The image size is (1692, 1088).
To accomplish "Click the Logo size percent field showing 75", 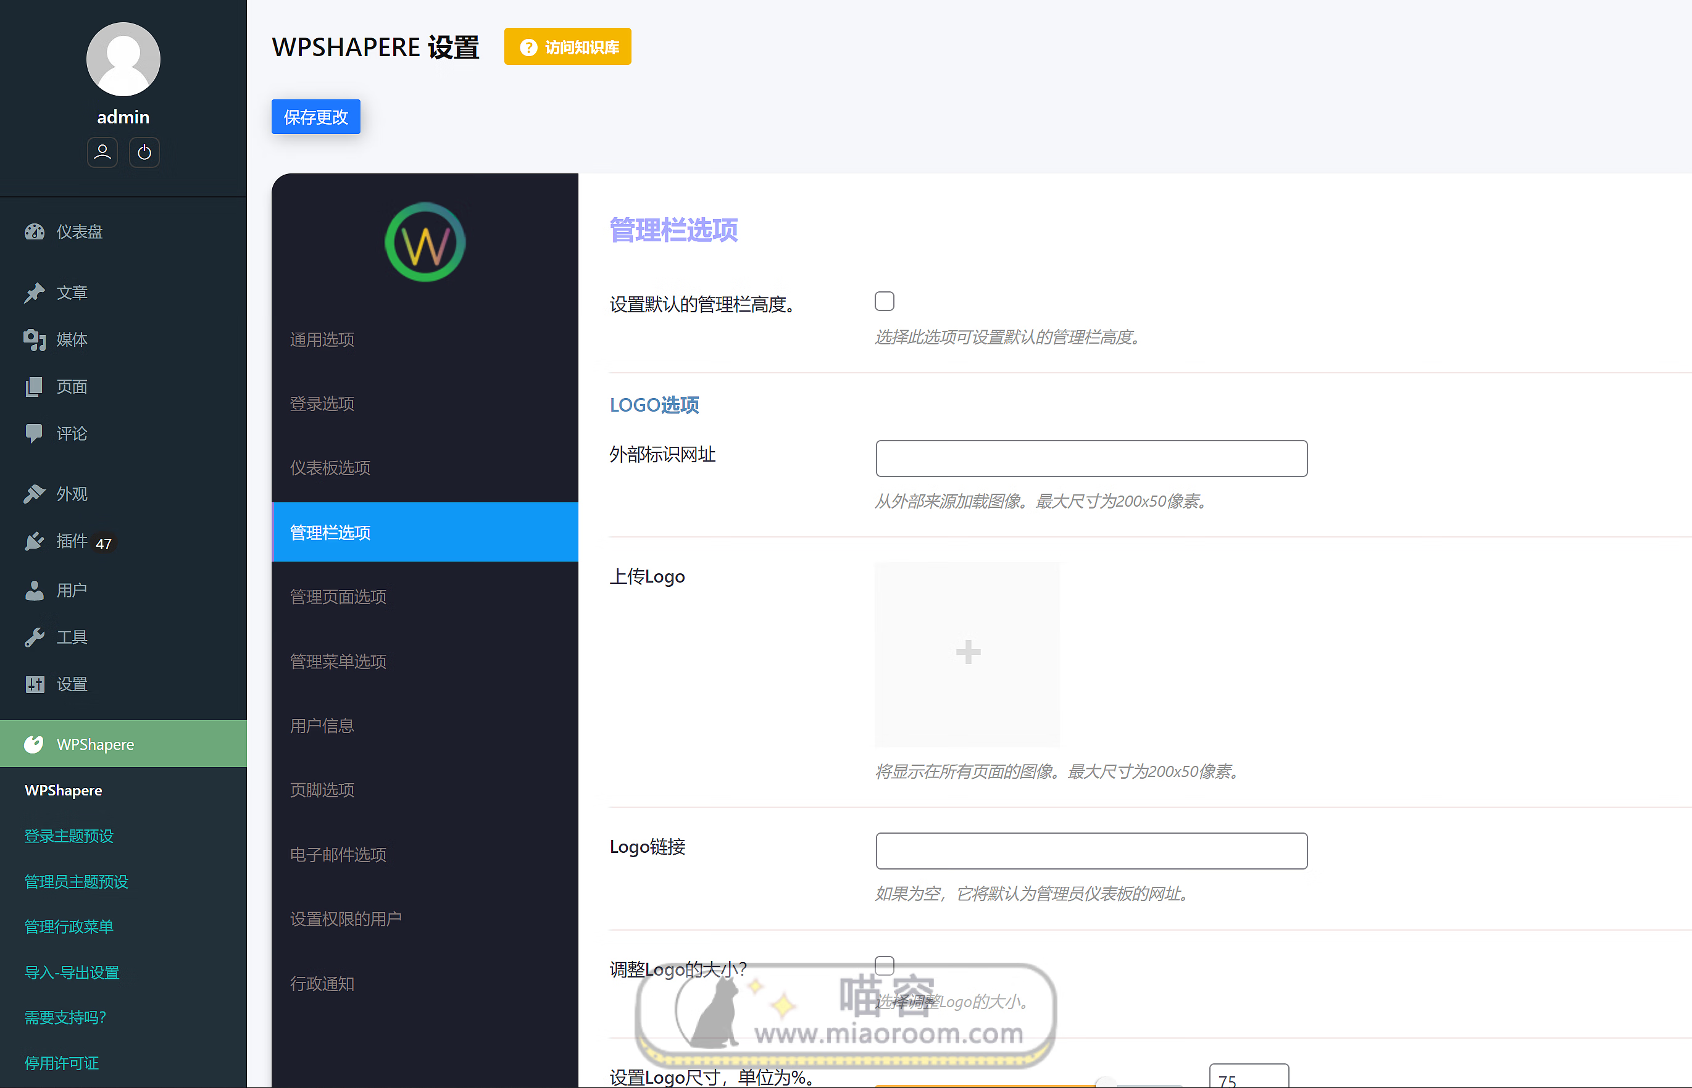I will (x=1248, y=1076).
